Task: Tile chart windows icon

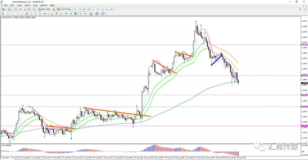Action: 75,14
